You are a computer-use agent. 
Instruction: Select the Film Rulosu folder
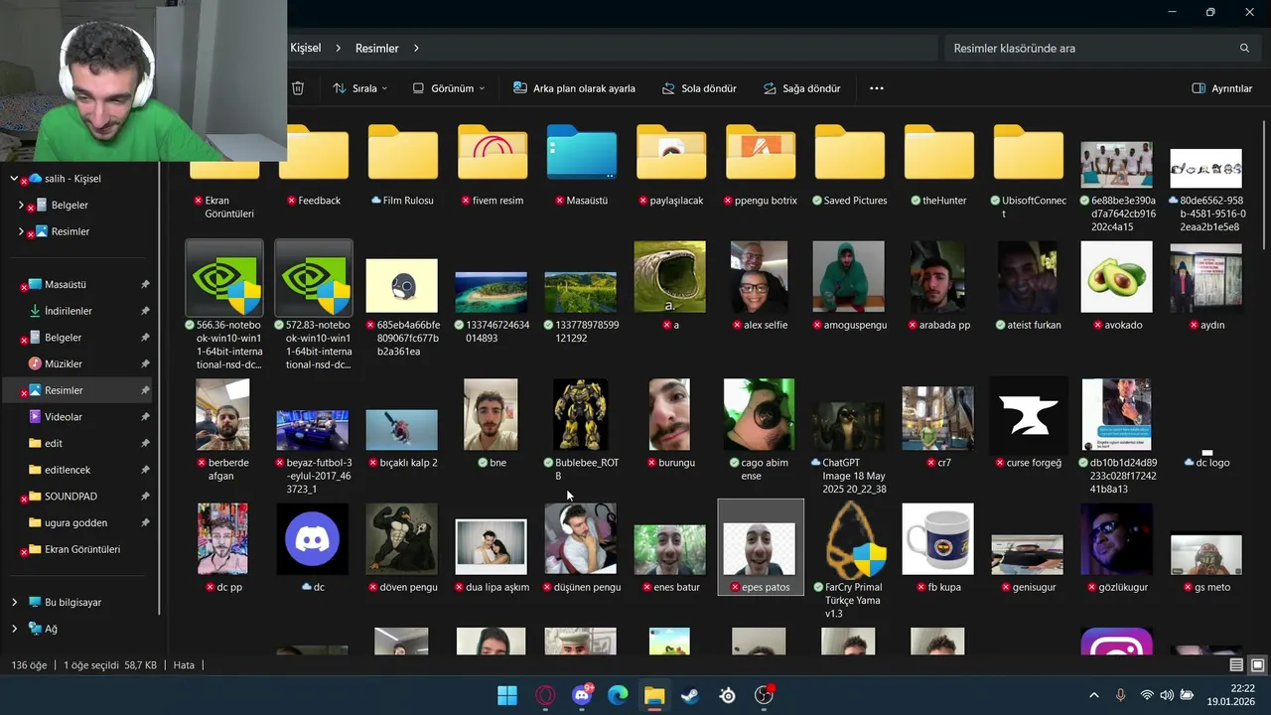click(402, 164)
